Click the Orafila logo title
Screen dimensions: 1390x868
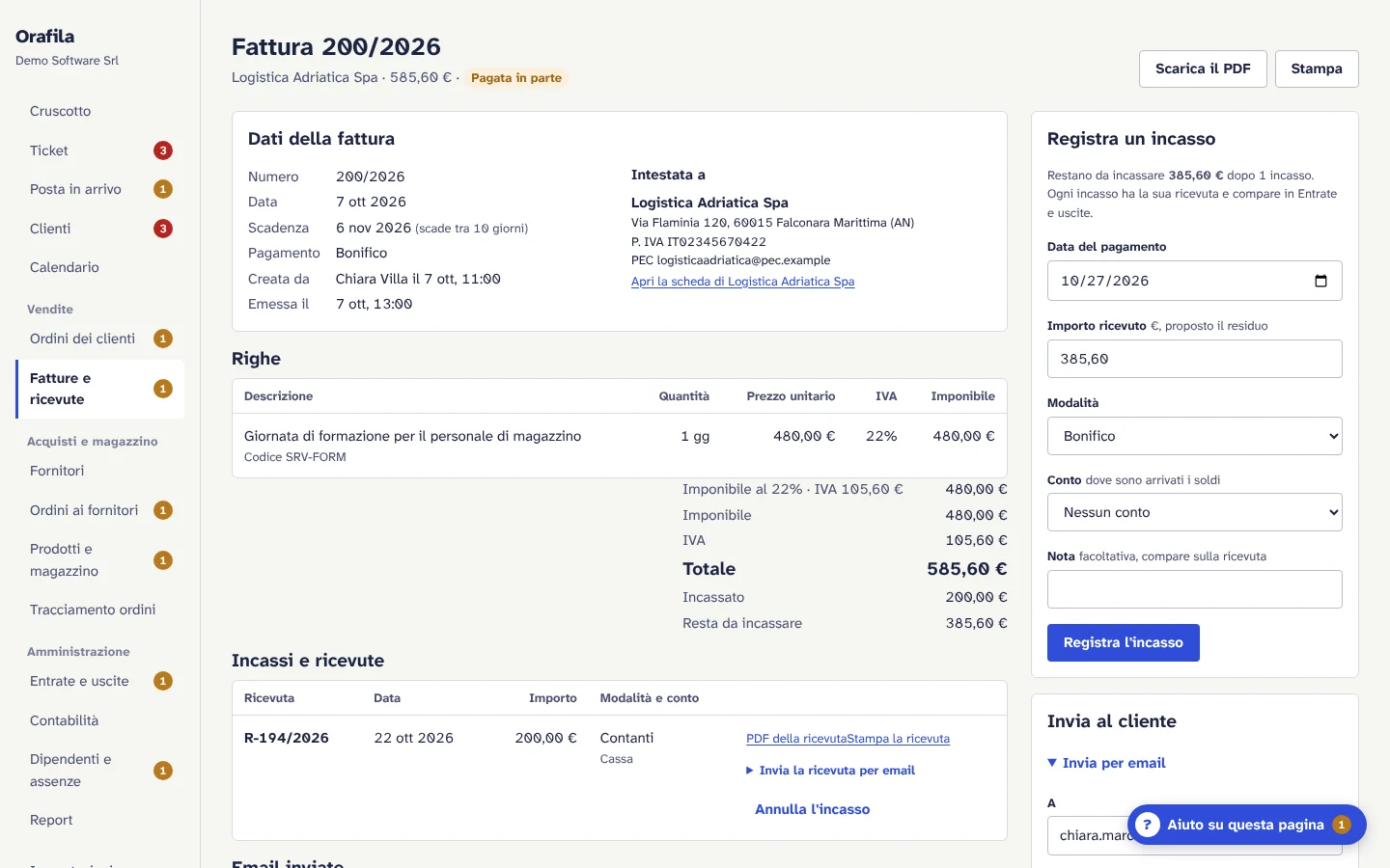tap(45, 37)
